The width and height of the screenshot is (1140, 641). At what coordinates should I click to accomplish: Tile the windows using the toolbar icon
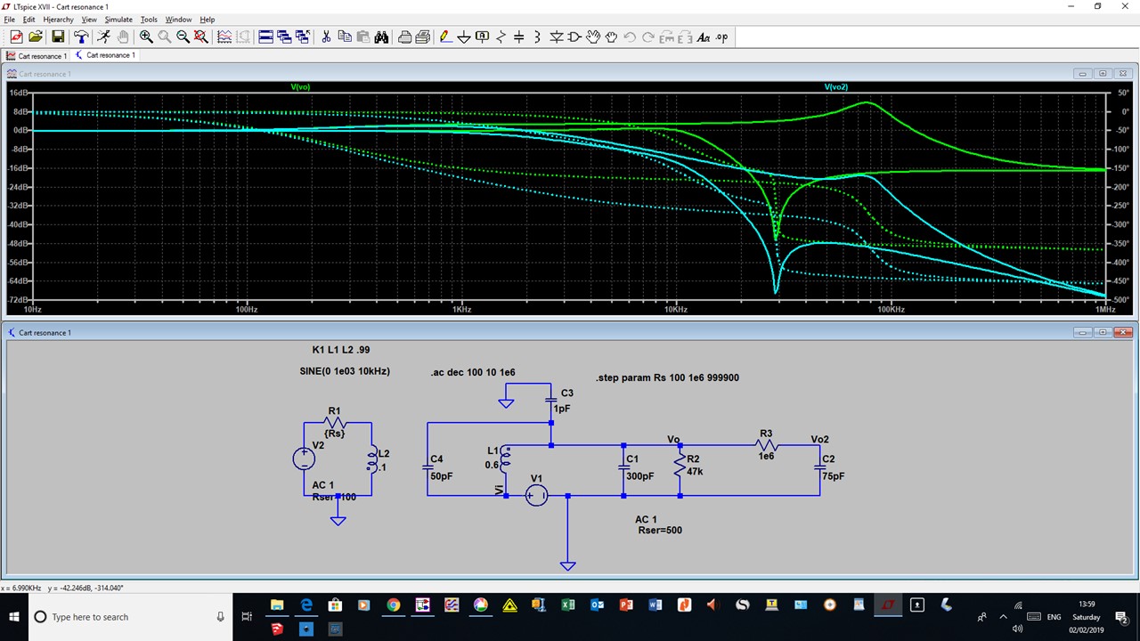pos(265,37)
